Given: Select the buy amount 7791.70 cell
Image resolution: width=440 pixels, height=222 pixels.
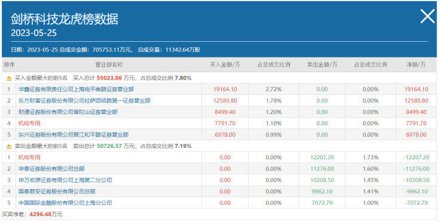Looking at the screenshot, I should (225, 124).
